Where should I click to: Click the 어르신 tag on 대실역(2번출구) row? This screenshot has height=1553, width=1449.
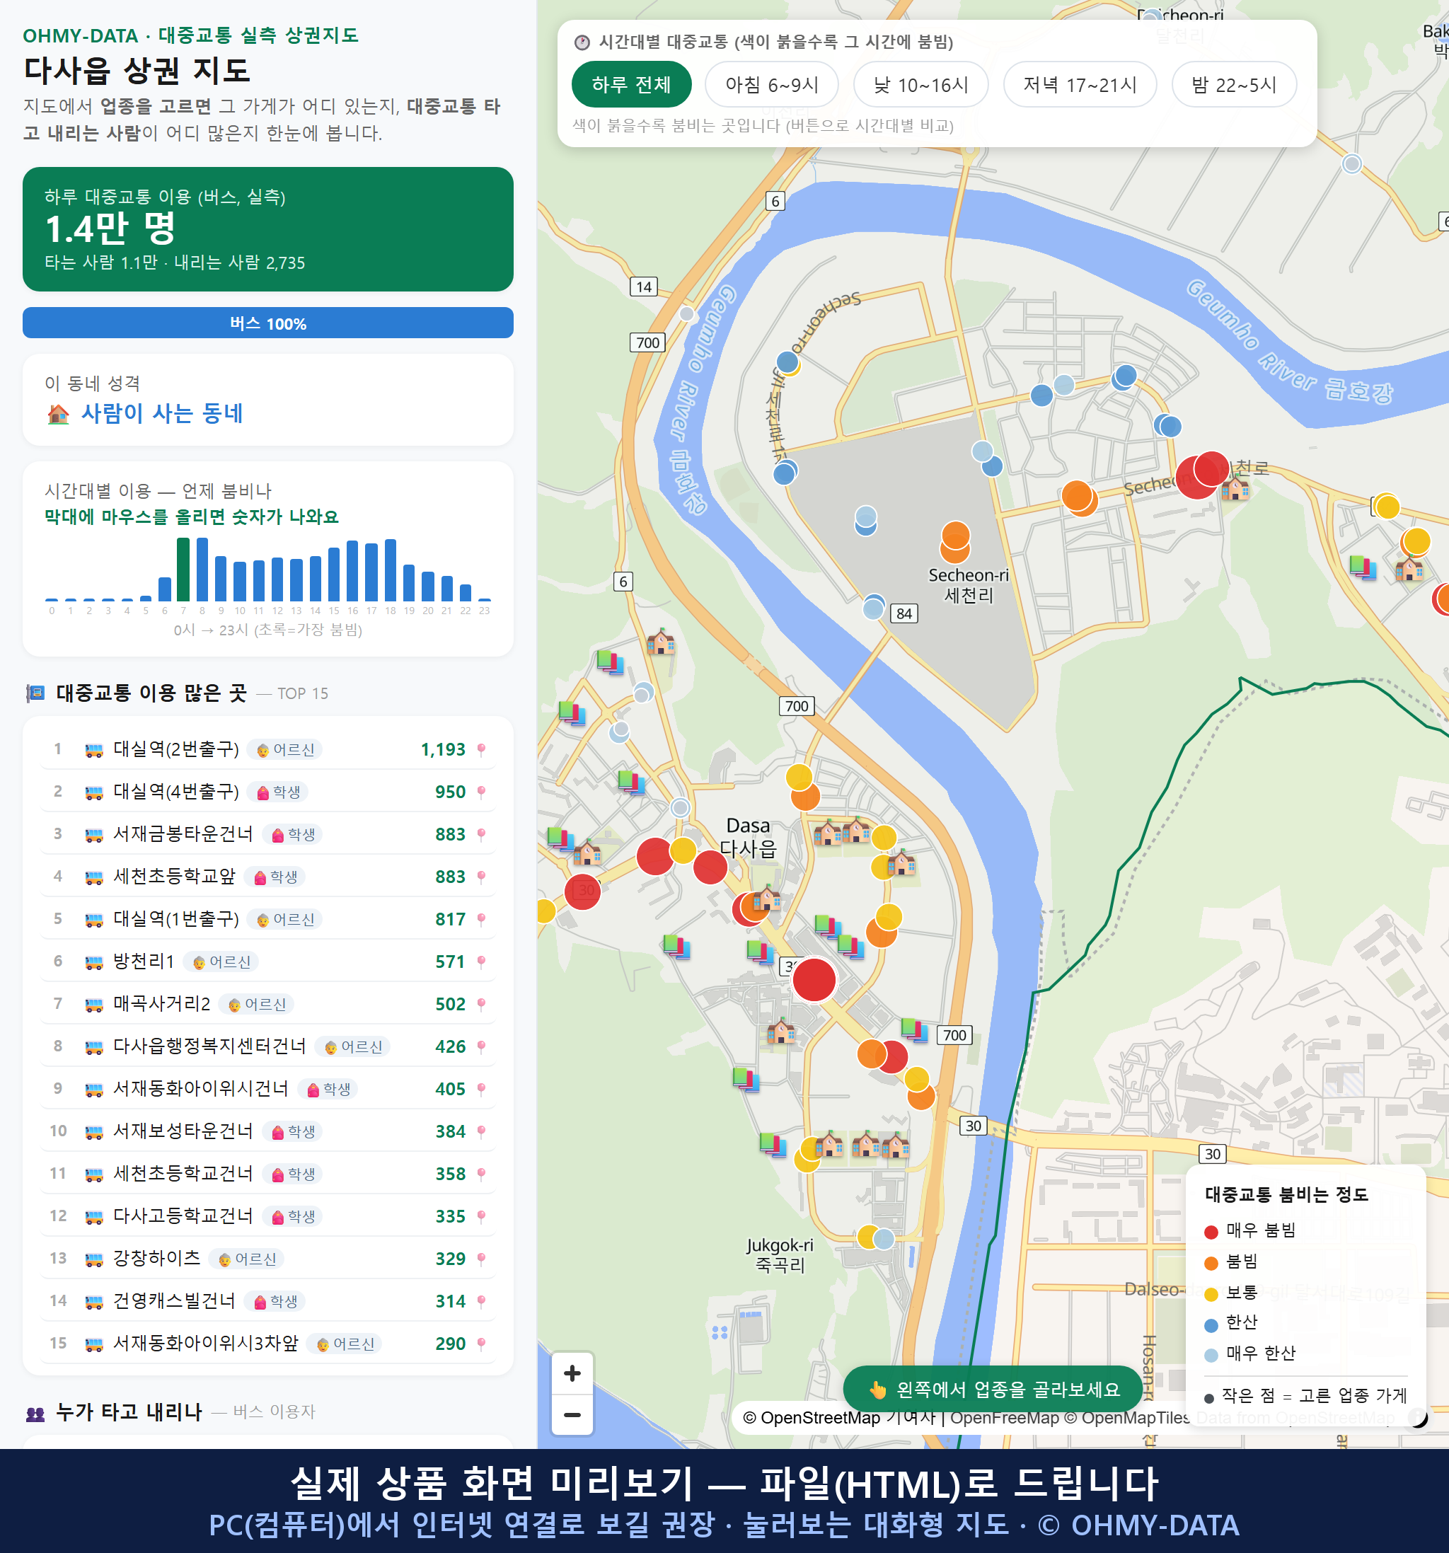pos(285,750)
